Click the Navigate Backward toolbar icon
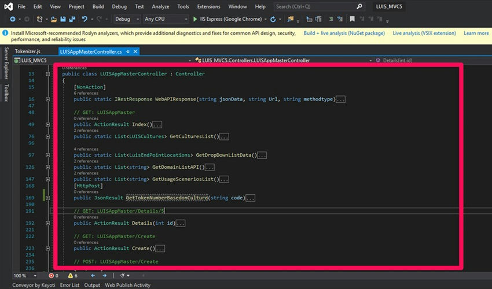Screen dimensions: 492x289 pyautogui.click(x=12, y=19)
